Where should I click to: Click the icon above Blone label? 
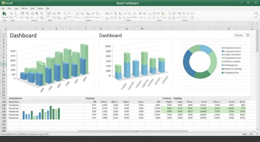coord(88,13)
